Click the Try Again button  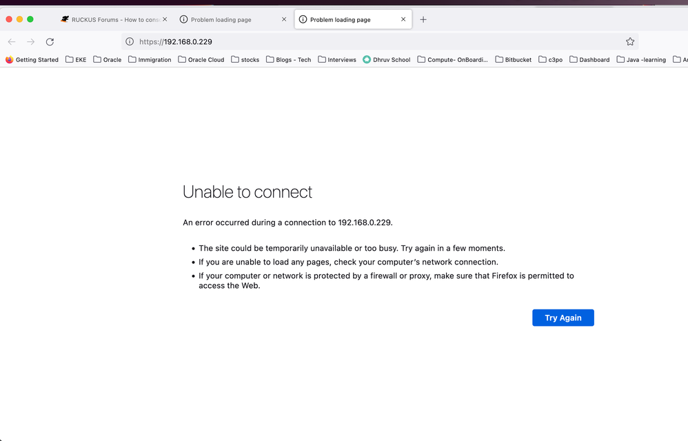[563, 318]
